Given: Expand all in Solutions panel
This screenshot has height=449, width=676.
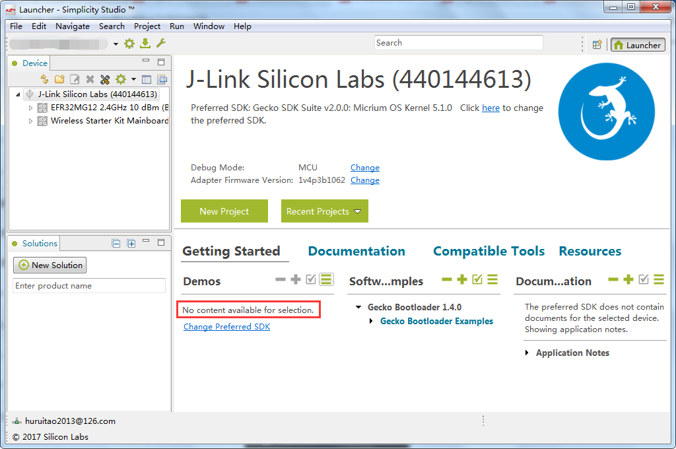Looking at the screenshot, I should [x=131, y=244].
